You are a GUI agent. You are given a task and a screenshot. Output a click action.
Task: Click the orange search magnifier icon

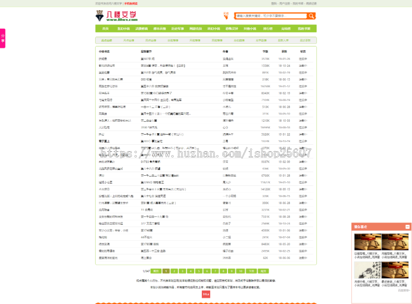(x=311, y=16)
